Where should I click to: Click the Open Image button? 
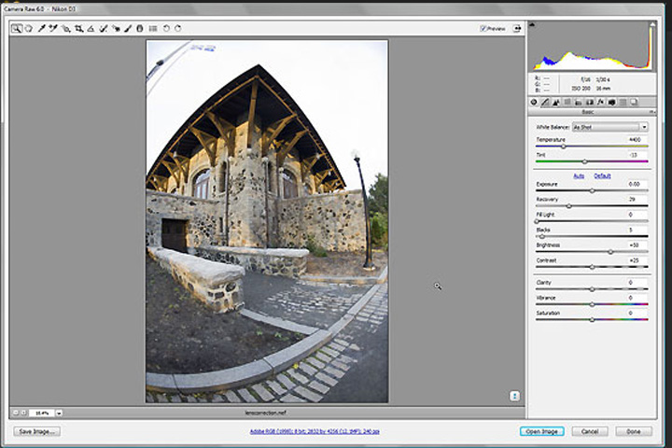541,431
